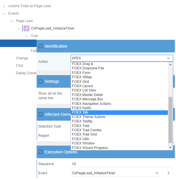The height and width of the screenshot is (180, 176).
Task: Click the dropdown list scroll up arrow
Action: point(170,64)
